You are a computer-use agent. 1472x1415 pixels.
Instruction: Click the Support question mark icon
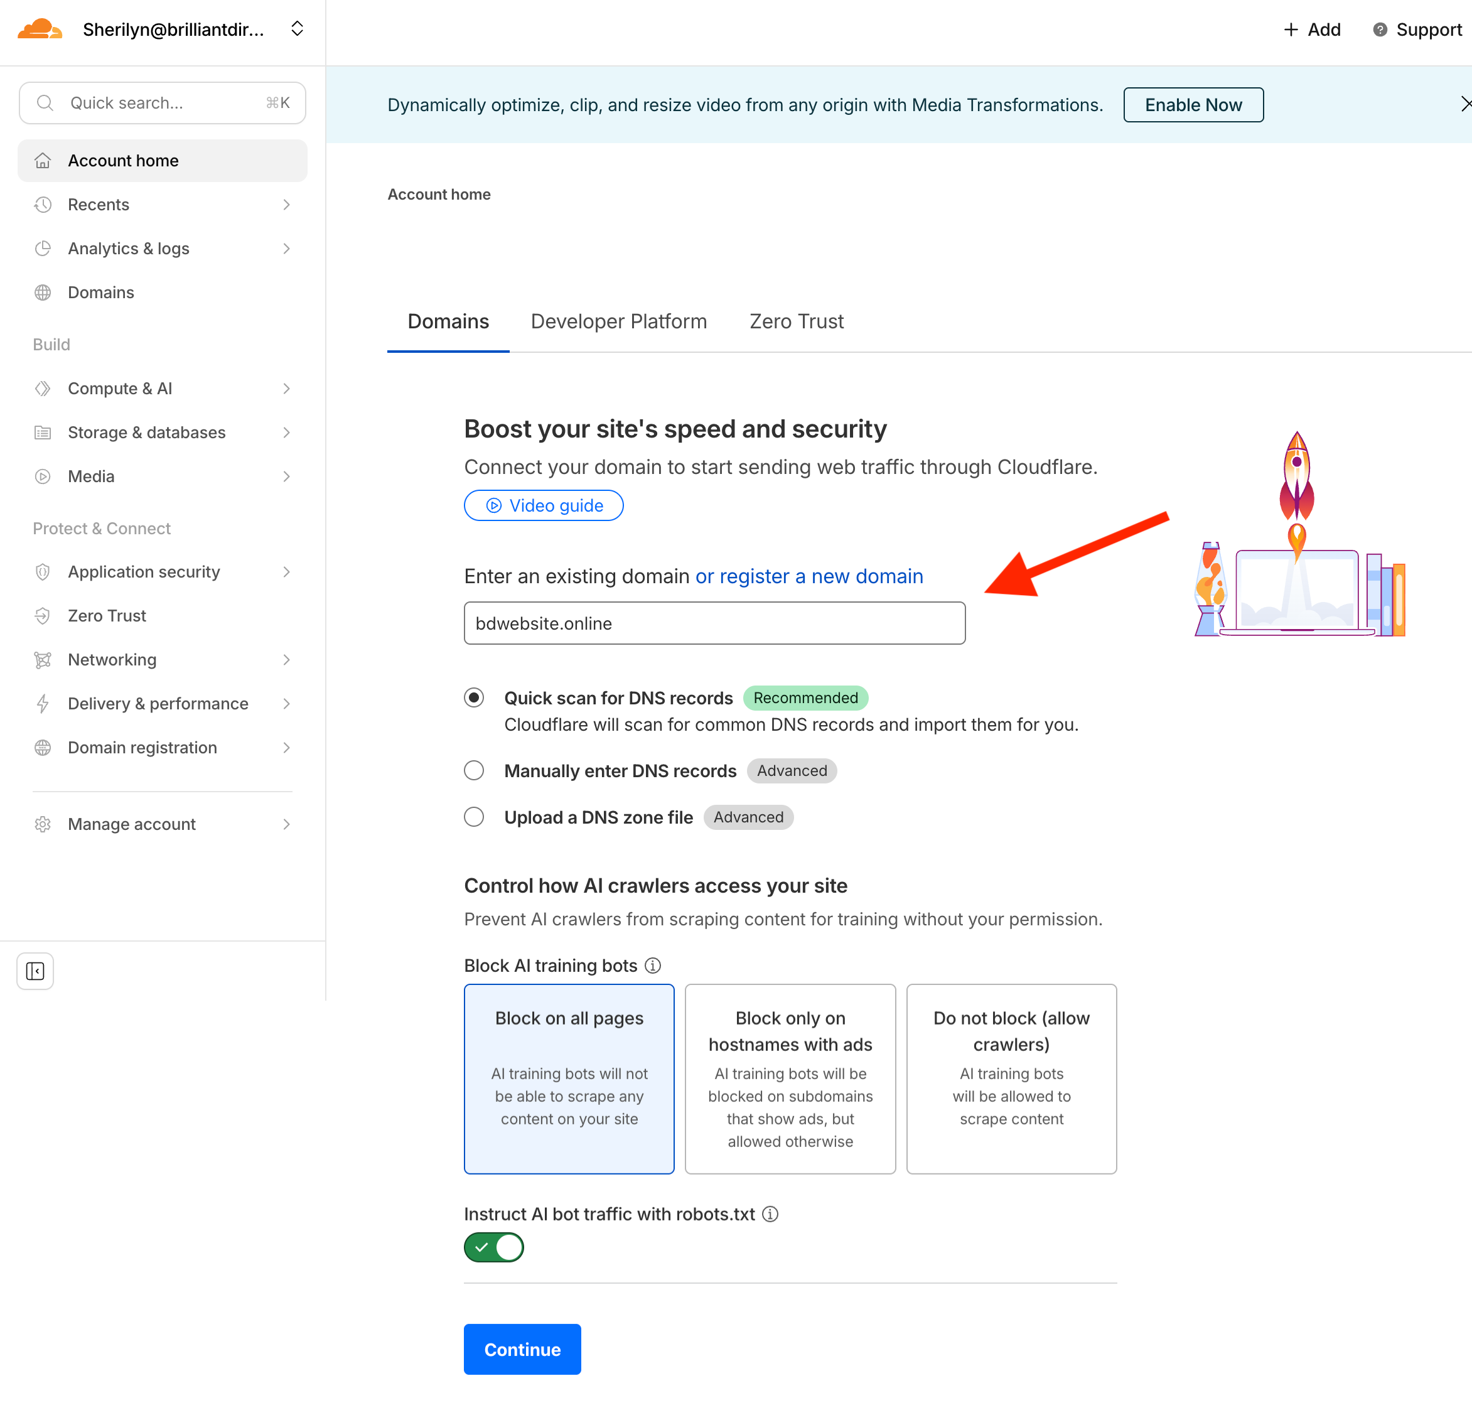tap(1379, 30)
